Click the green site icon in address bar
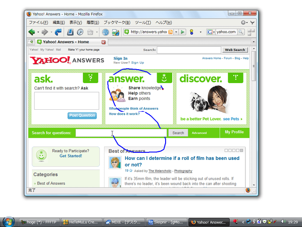The height and width of the screenshot is (227, 302). 126,32
